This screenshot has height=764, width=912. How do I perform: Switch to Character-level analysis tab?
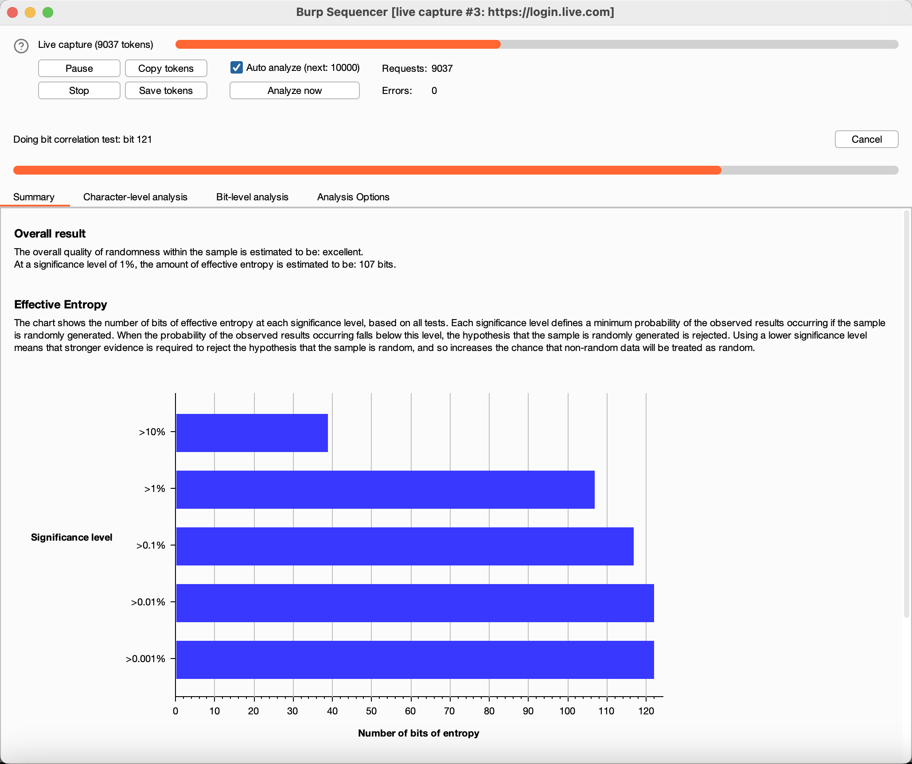(x=135, y=197)
